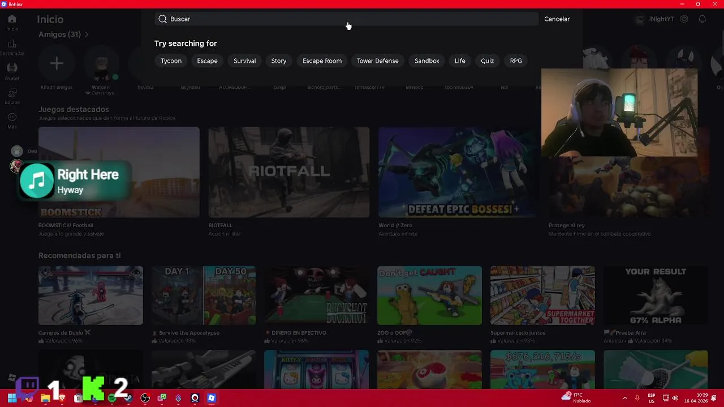
Task: Choose the Tower Defense suggestion chip
Action: point(377,60)
